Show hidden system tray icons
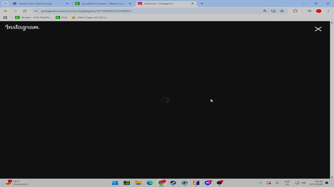This screenshot has width=334, height=187. 260,183
